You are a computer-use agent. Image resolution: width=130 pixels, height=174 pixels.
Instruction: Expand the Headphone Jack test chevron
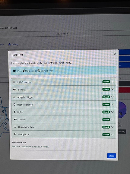tap(113, 127)
